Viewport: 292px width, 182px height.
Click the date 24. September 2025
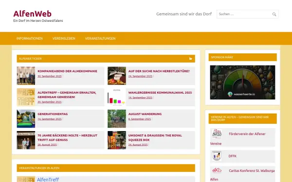pyautogui.click(x=140, y=76)
